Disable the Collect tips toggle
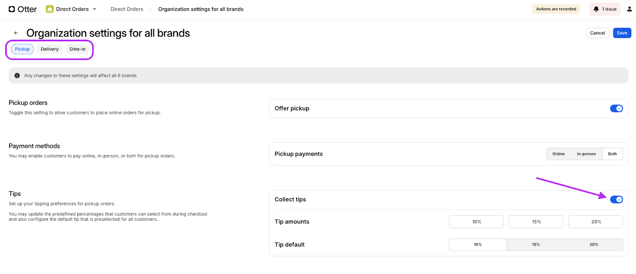This screenshot has width=636, height=274. [616, 199]
